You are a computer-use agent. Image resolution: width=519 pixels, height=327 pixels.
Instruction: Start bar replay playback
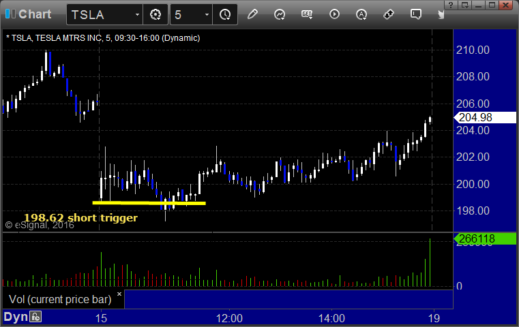pyautogui.click(x=334, y=14)
